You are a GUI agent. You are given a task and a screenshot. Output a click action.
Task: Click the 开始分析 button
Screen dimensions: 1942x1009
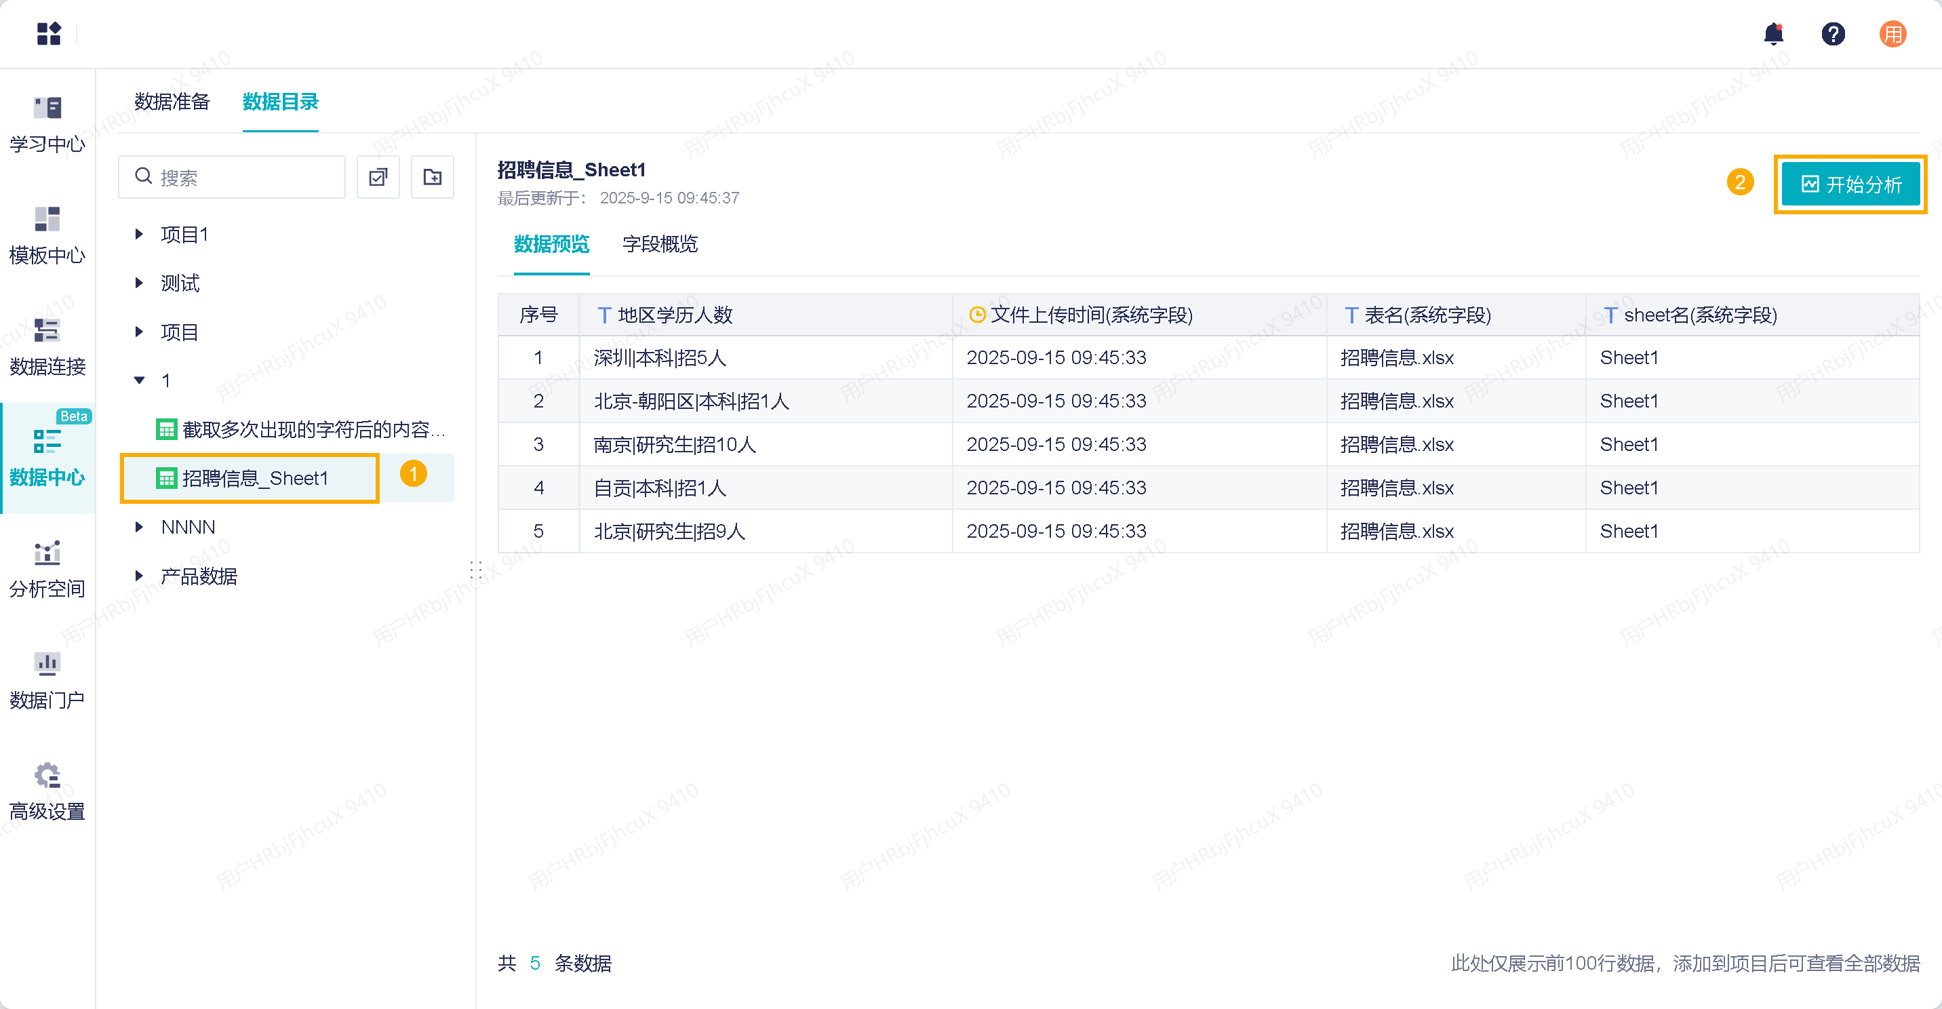pyautogui.click(x=1850, y=184)
